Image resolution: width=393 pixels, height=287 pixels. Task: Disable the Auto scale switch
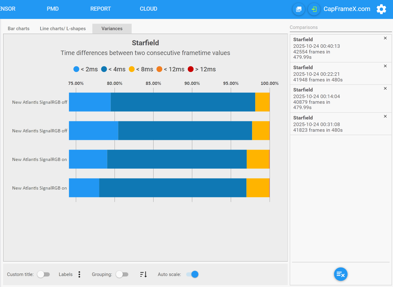click(192, 274)
